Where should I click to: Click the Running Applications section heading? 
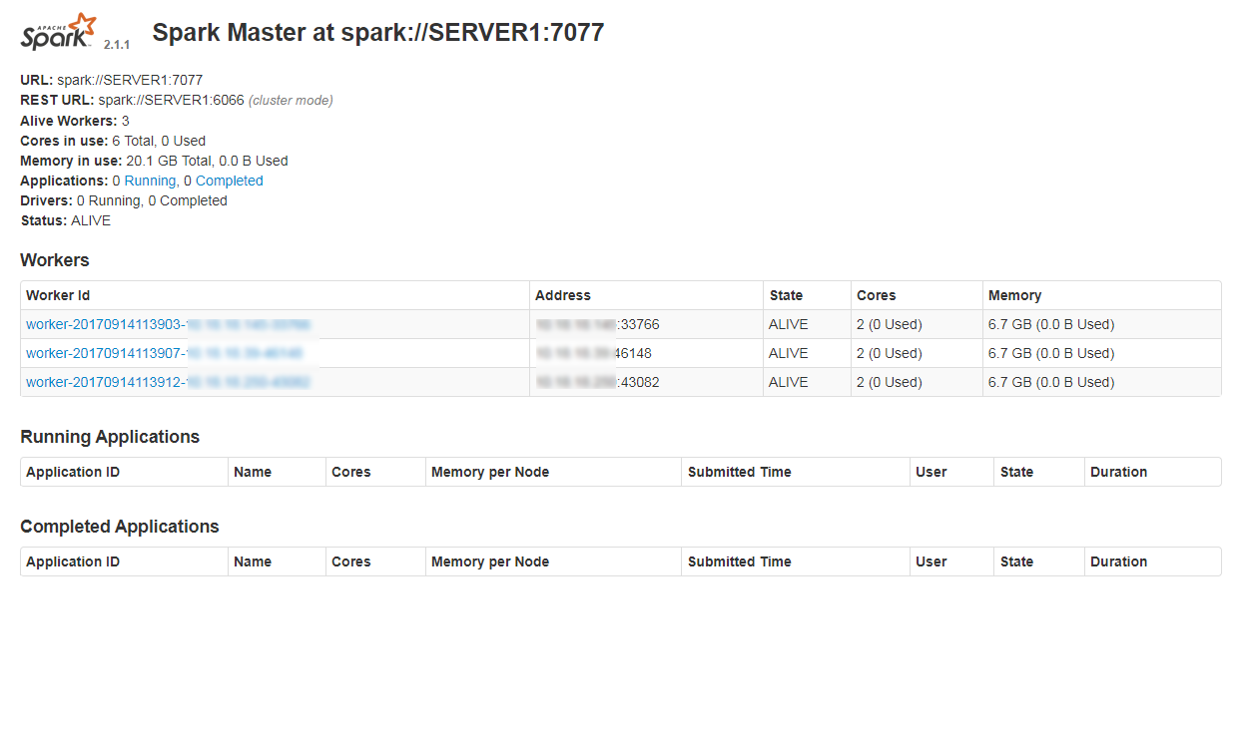pos(110,437)
